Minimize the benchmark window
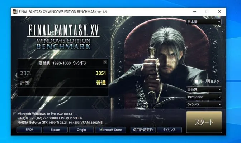 point(195,11)
